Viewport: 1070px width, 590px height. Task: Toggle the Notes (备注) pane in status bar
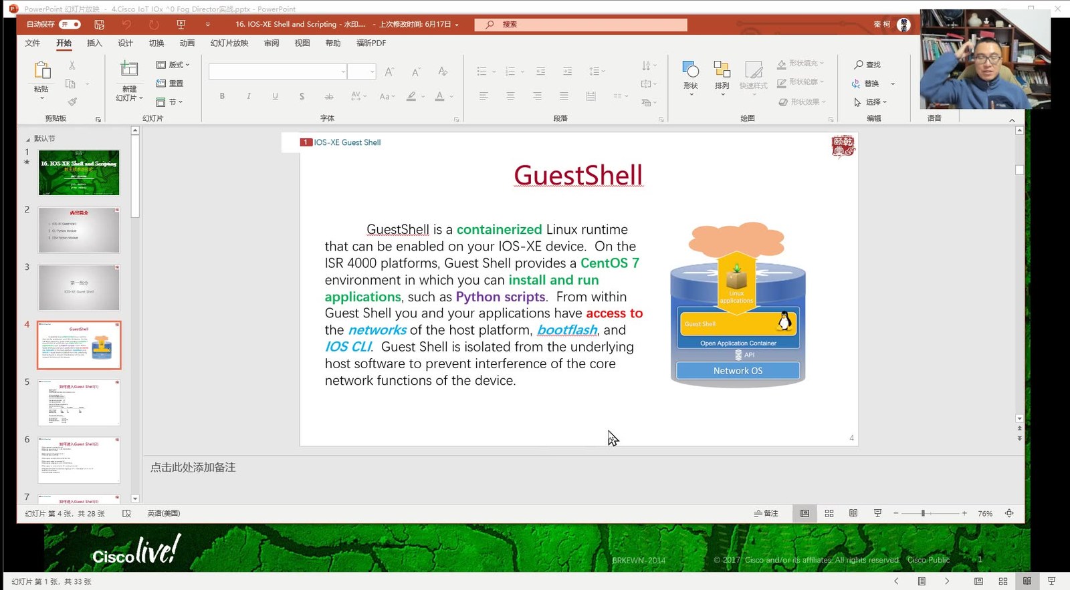pos(766,513)
